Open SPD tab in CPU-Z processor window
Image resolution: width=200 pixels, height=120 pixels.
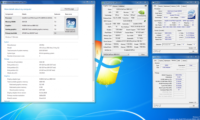pos(178,6)
